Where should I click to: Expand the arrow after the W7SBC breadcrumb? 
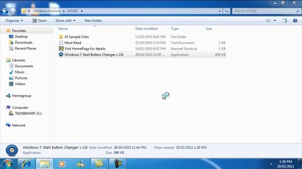[x=82, y=11]
